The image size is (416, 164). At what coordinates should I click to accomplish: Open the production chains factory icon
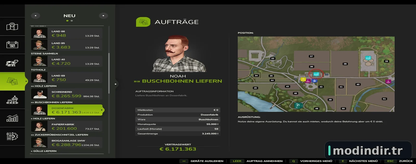[x=12, y=100]
